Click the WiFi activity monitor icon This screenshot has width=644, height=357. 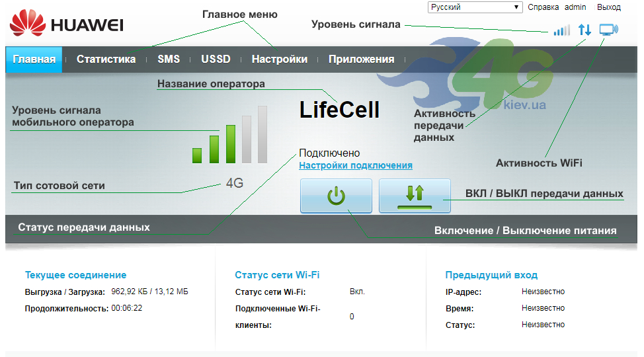click(x=609, y=30)
